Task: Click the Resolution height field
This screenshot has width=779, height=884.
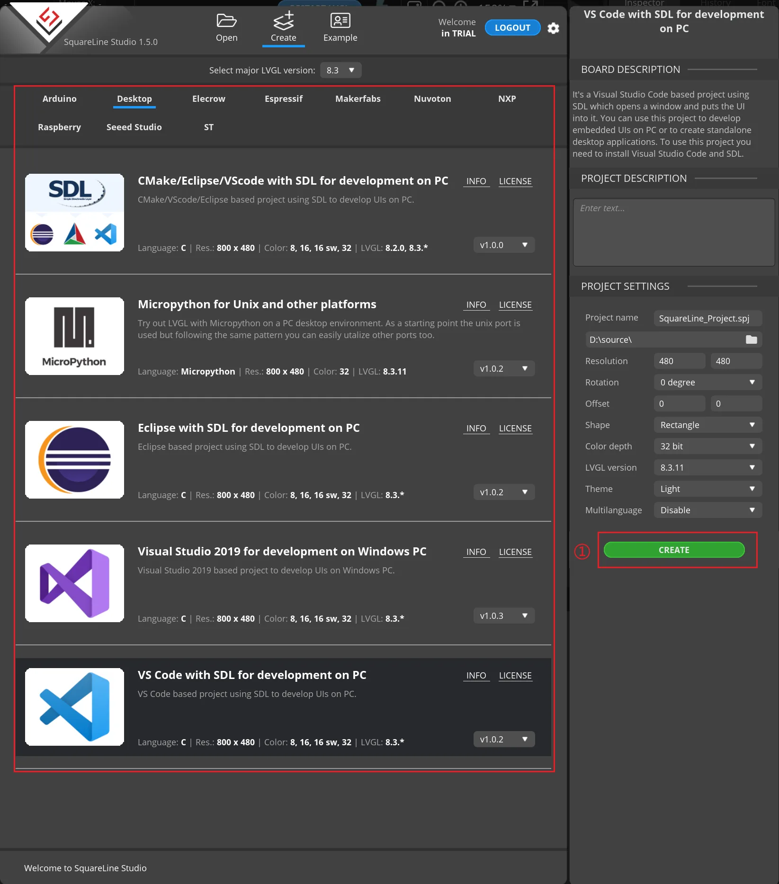Action: (x=736, y=361)
